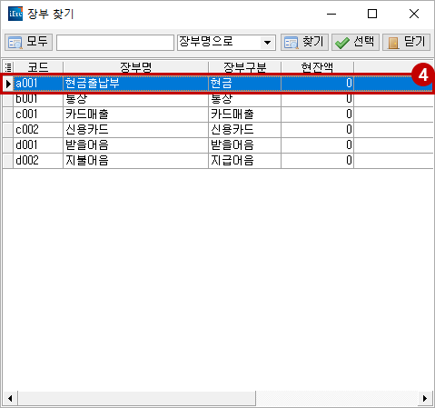
Task: Click the 지급어음 ledger type cell
Action: coord(244,161)
